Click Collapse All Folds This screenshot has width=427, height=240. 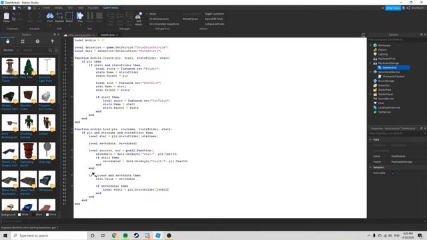point(215,24)
